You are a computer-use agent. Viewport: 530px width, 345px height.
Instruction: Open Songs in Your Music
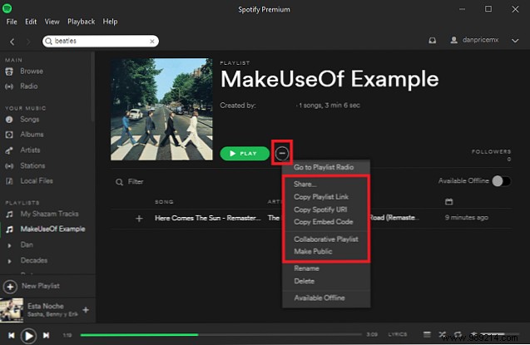click(29, 119)
